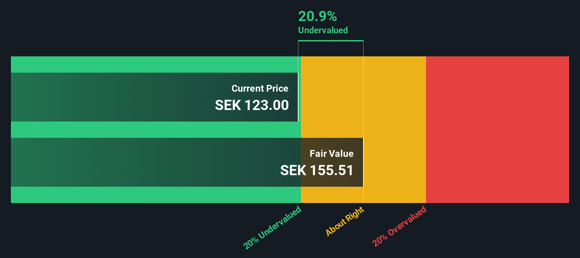Click the light green strip between the two bars

coord(153,130)
